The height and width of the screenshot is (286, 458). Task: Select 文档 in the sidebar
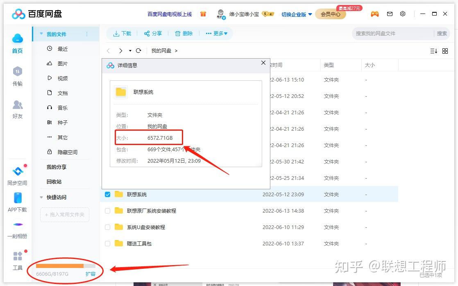coord(63,93)
